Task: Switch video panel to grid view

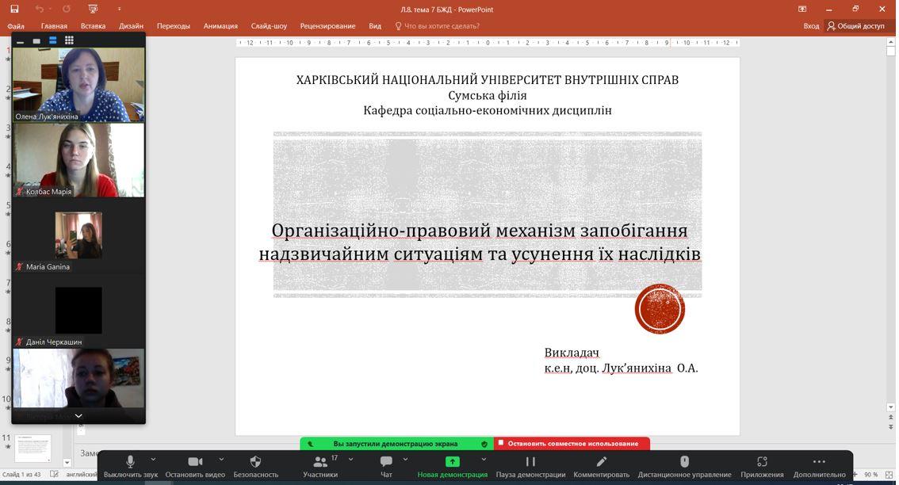Action: 69,40
